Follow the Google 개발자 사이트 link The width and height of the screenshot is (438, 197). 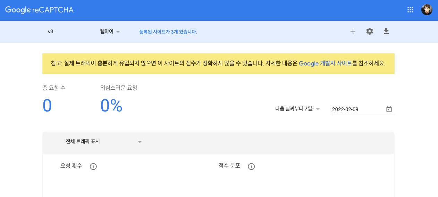[x=325, y=64]
